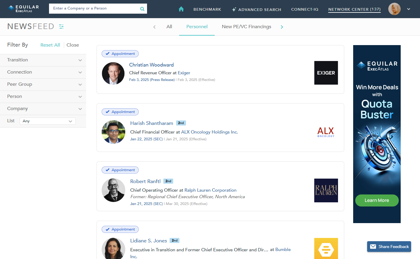Click the Quota Buster advertisement image

pyautogui.click(x=377, y=134)
